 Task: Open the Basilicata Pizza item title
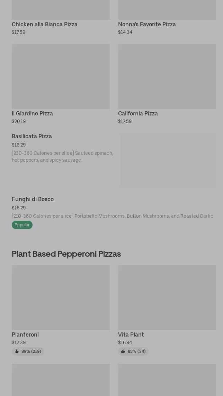pyautogui.click(x=32, y=136)
